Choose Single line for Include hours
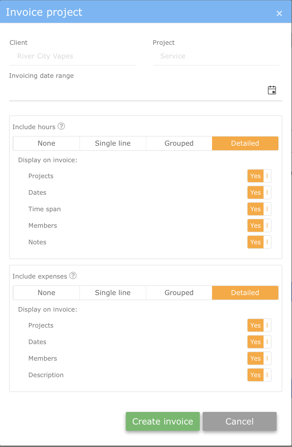The image size is (292, 447). (112, 143)
